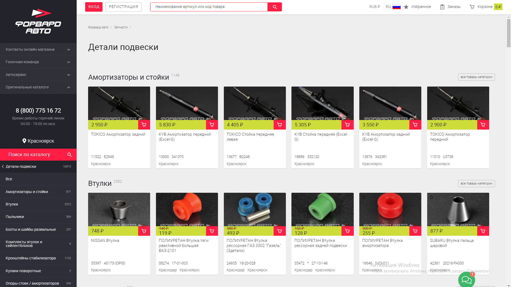Expand Автосервис menu
The width and height of the screenshot is (511, 287).
[x=38, y=75]
